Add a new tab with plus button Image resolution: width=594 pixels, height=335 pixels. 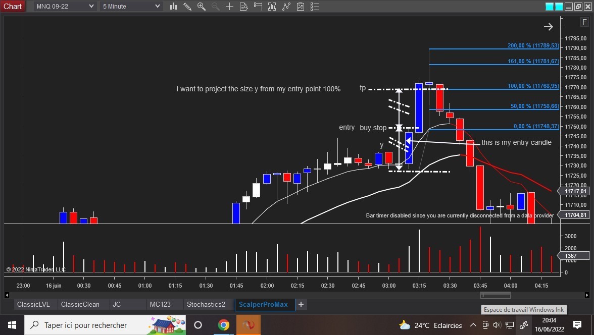point(301,304)
